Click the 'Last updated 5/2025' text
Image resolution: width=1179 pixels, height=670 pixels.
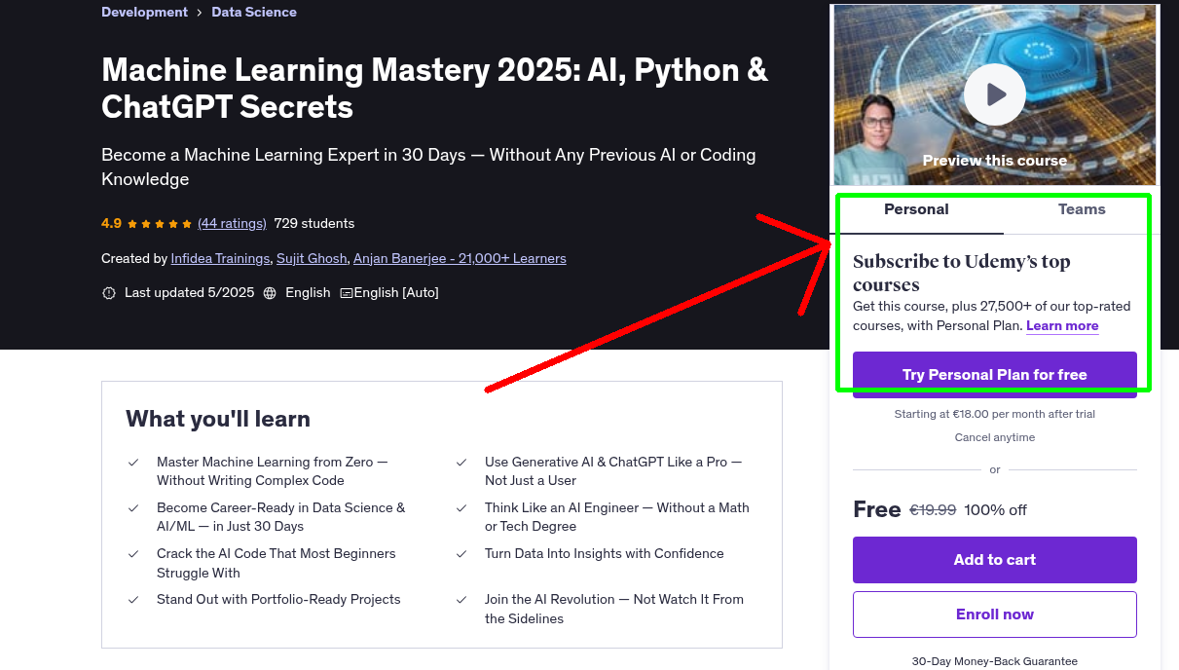188,292
